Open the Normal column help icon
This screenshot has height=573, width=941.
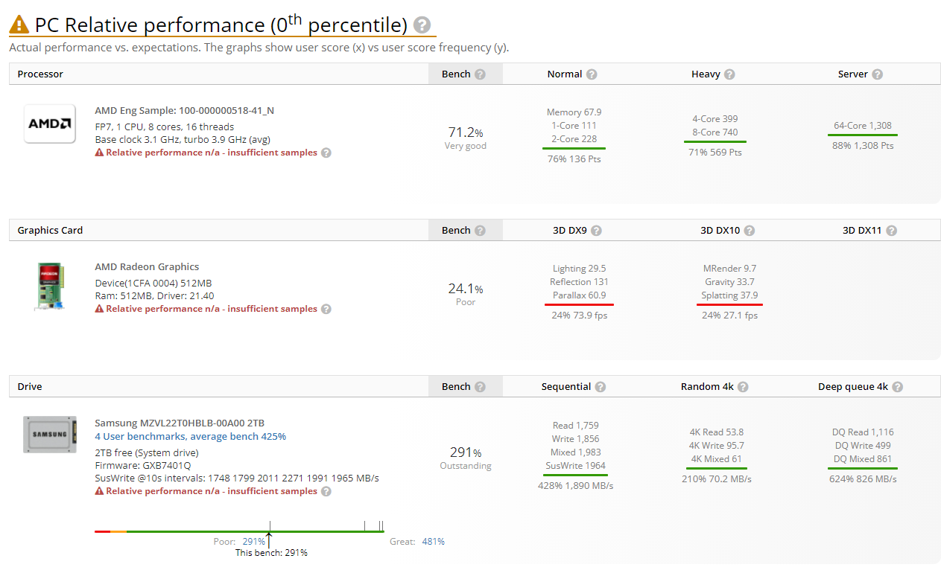592,74
